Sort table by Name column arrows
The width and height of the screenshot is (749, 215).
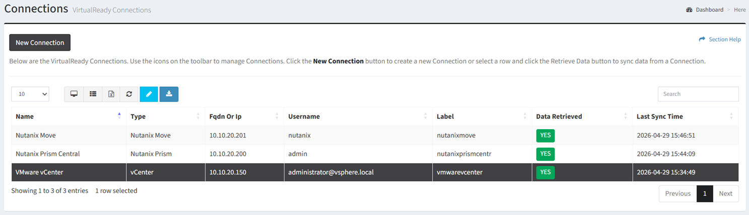[x=119, y=116]
